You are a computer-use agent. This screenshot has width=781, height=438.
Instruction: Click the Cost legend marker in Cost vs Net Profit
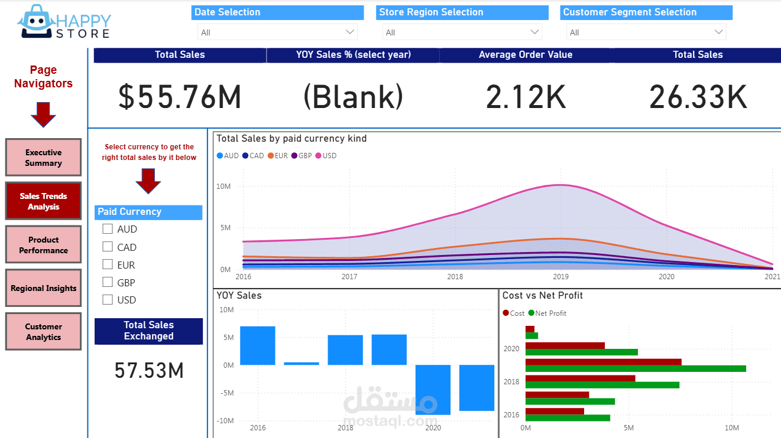[x=505, y=313]
